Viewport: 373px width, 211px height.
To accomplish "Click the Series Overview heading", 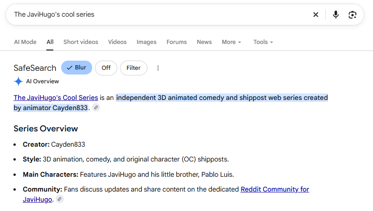I will [x=46, y=129].
